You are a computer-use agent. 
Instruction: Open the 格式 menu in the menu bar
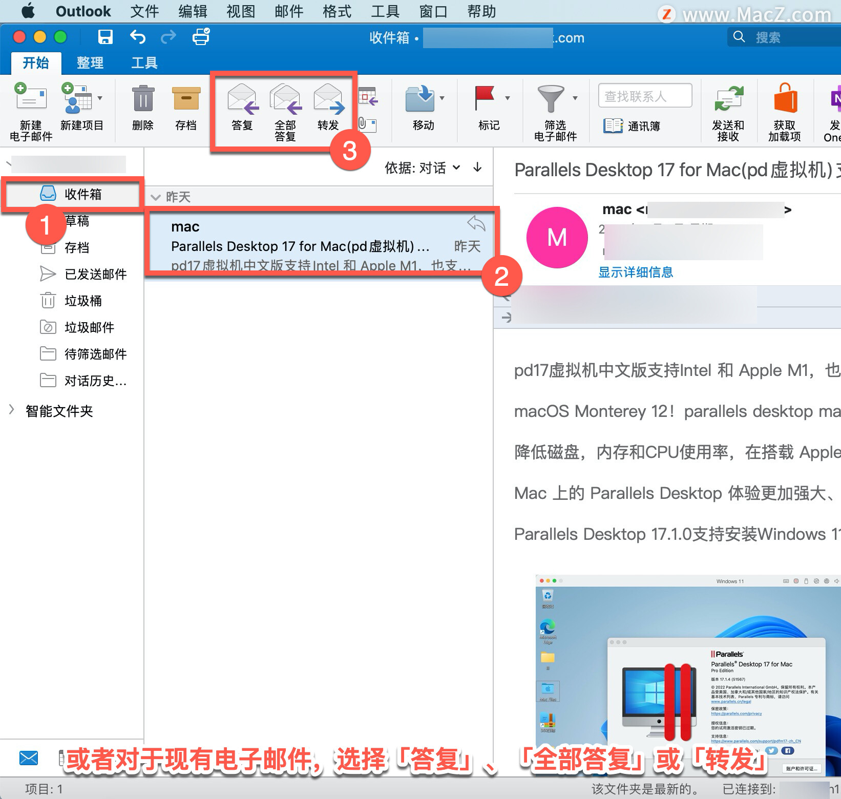pos(337,11)
